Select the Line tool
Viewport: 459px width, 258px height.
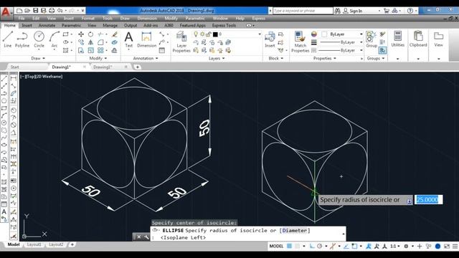(8, 39)
